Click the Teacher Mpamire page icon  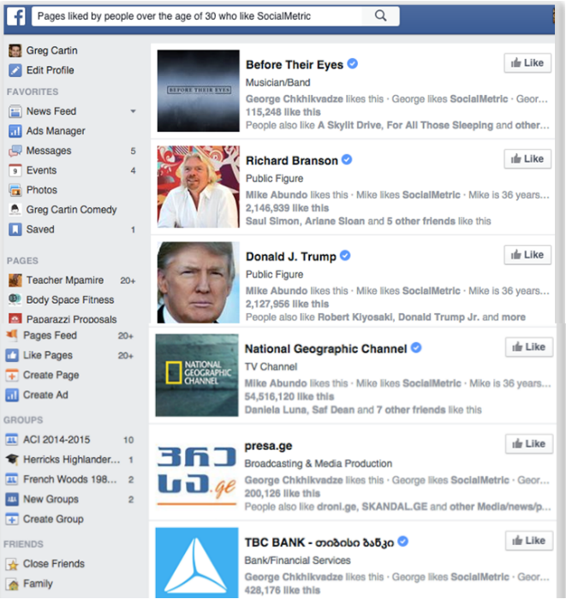pyautogui.click(x=15, y=280)
